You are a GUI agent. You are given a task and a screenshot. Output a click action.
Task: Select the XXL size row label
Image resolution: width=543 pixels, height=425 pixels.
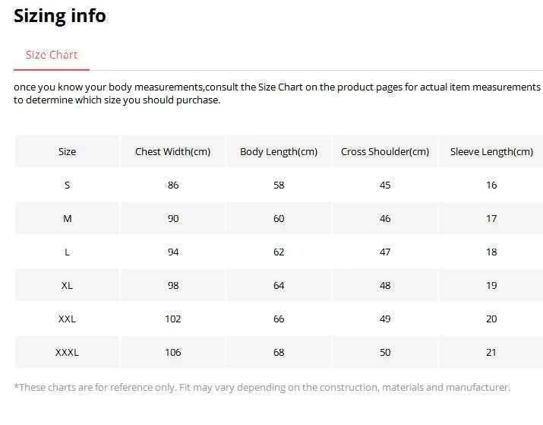(67, 319)
